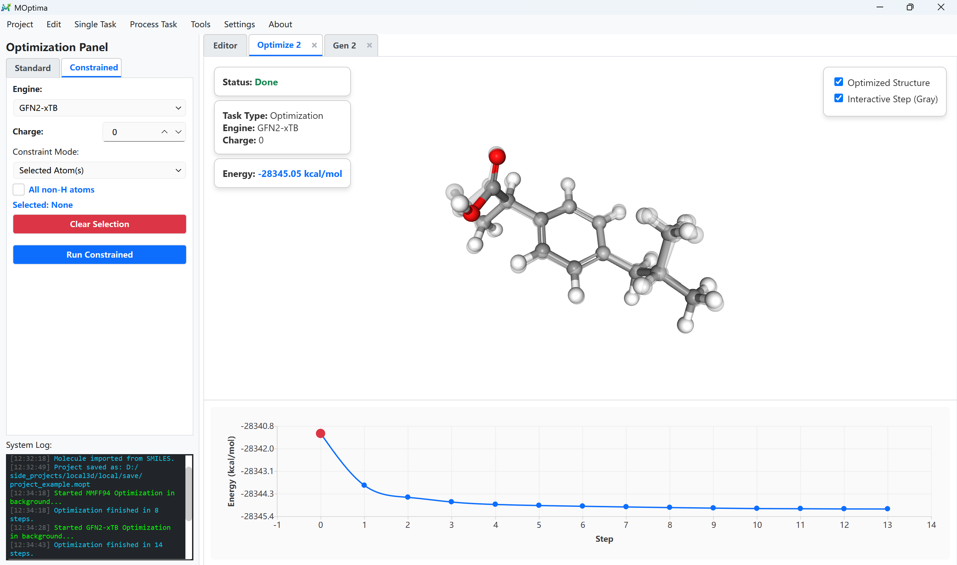The image size is (957, 565).
Task: Decrease the Charge value with down arrow
Action: pyautogui.click(x=178, y=132)
